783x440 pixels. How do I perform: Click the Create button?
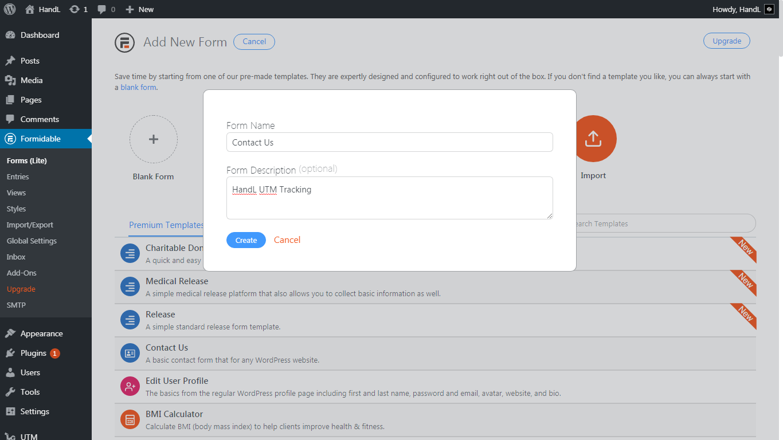click(x=246, y=240)
